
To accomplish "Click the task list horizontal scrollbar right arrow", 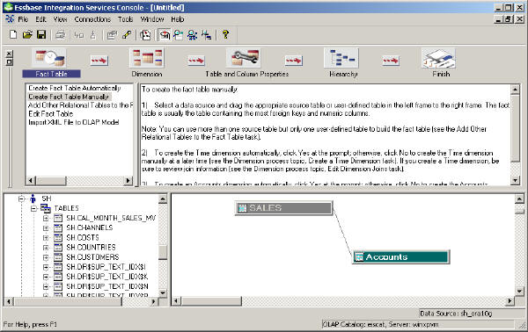I will (128, 180).
